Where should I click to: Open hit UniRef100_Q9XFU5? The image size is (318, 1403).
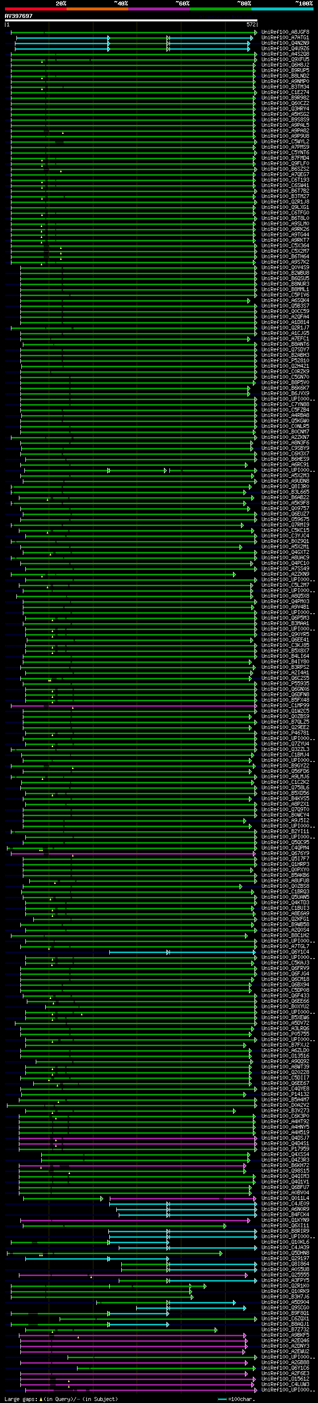coord(285,59)
